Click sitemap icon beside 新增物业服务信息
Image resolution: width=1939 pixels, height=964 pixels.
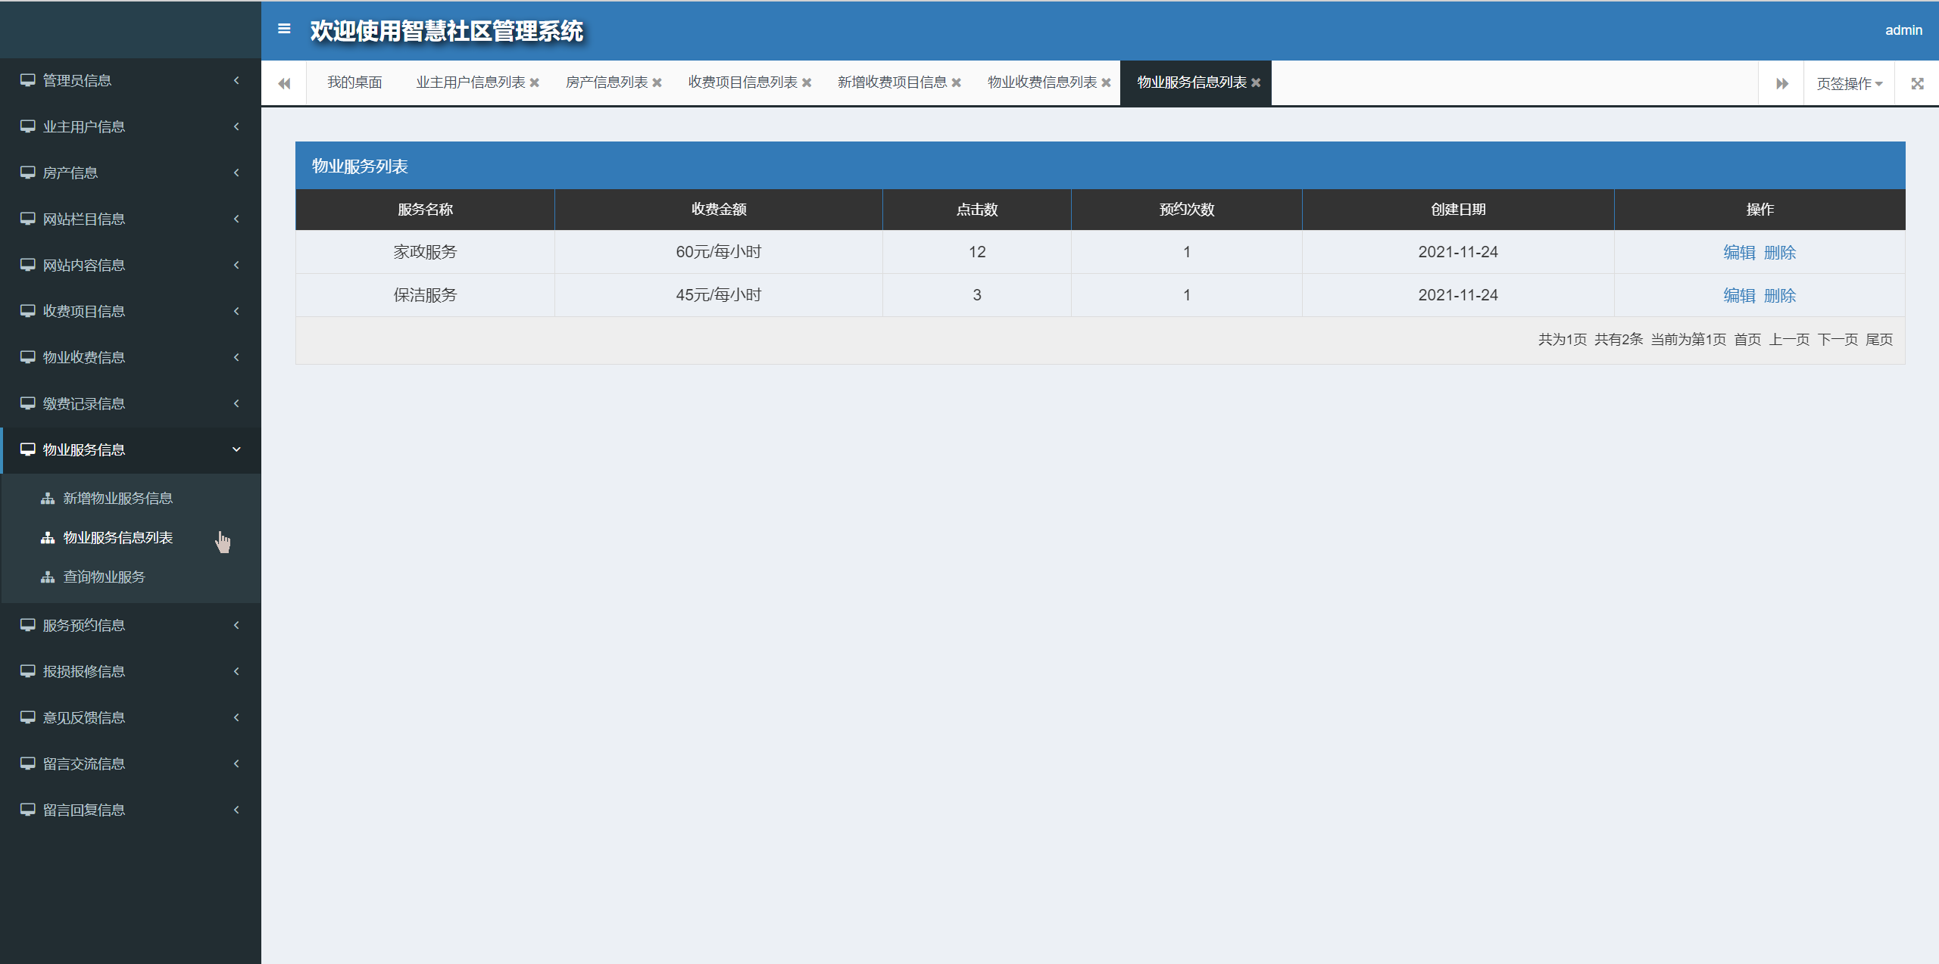tap(48, 498)
